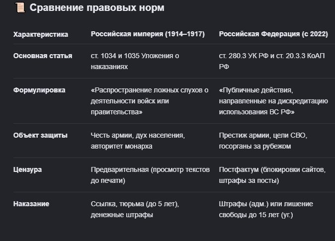Click the cell 'Публичные действия, направленные на дискредитацию'
This screenshot has height=241, width=335.
273,101
